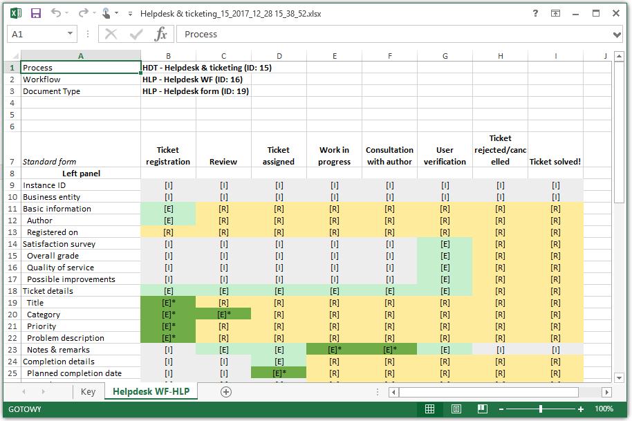
Task: Click the zoom slider handle
Action: click(x=541, y=409)
